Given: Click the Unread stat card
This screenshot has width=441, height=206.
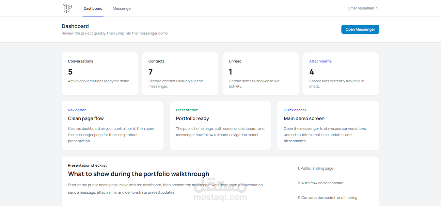Looking at the screenshot, I should pos(260,74).
